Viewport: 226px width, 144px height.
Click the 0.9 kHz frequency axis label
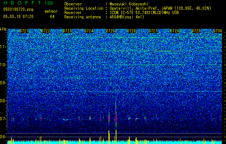3,83
